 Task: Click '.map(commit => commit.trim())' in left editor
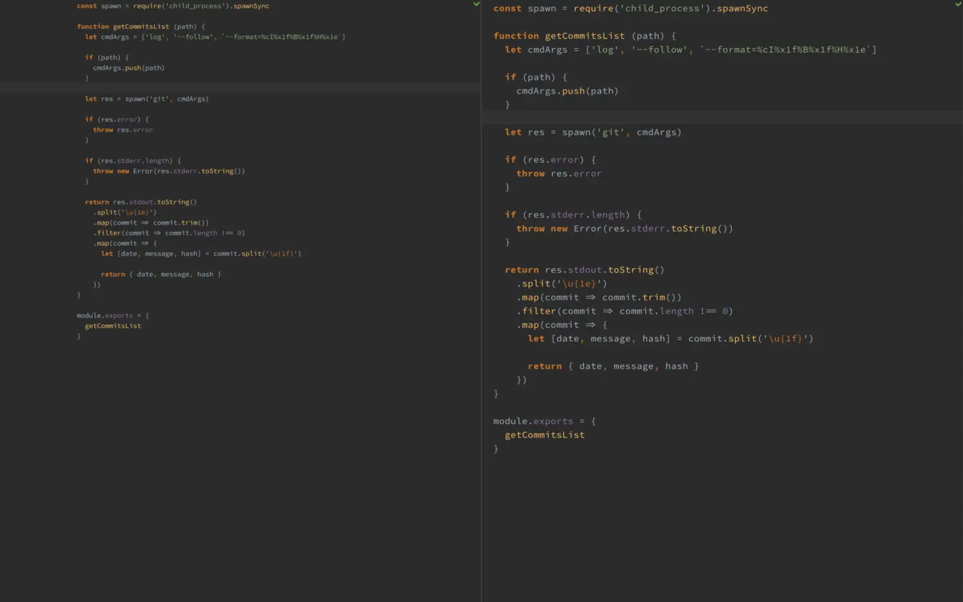coord(151,223)
